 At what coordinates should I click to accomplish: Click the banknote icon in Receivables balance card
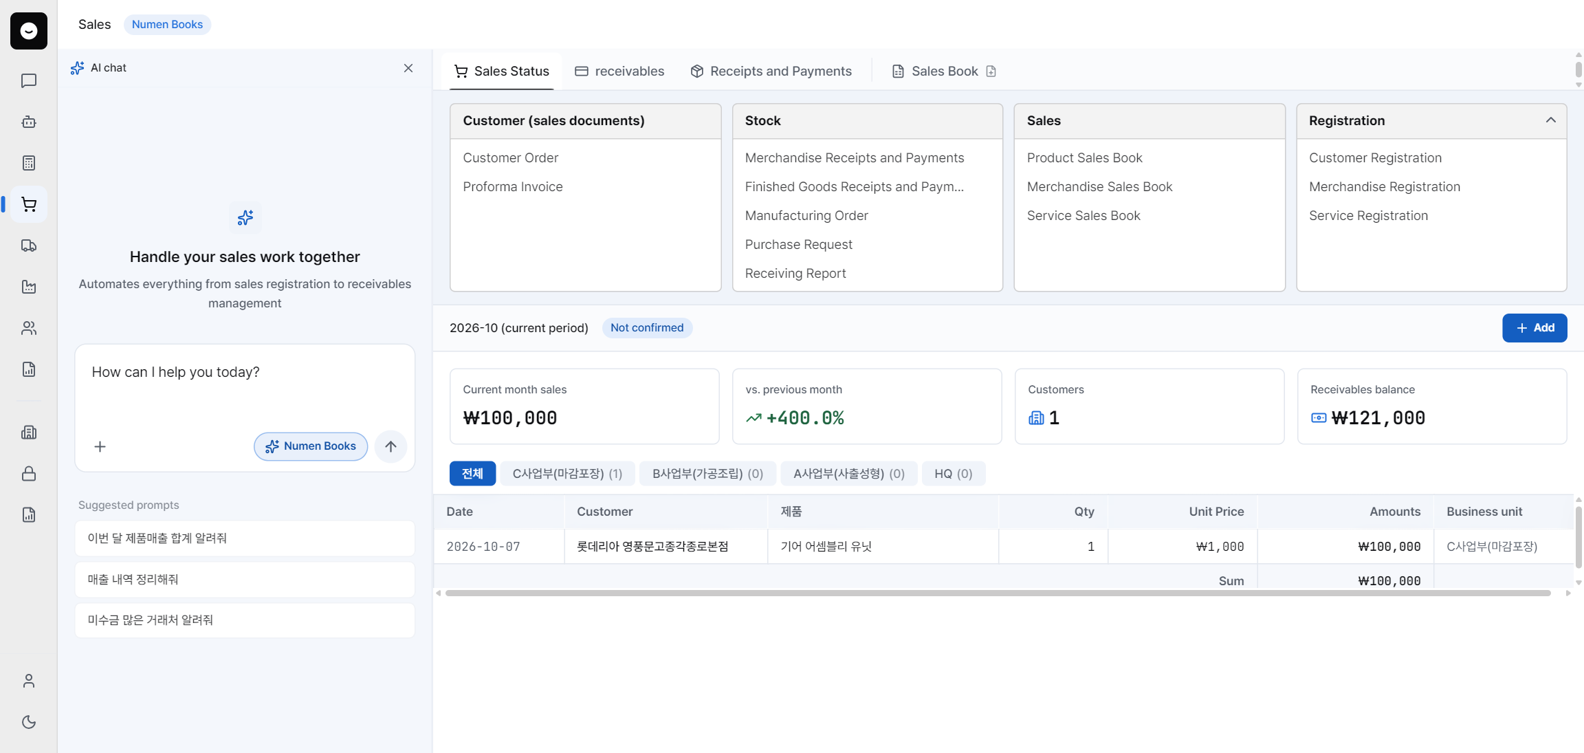click(1319, 418)
